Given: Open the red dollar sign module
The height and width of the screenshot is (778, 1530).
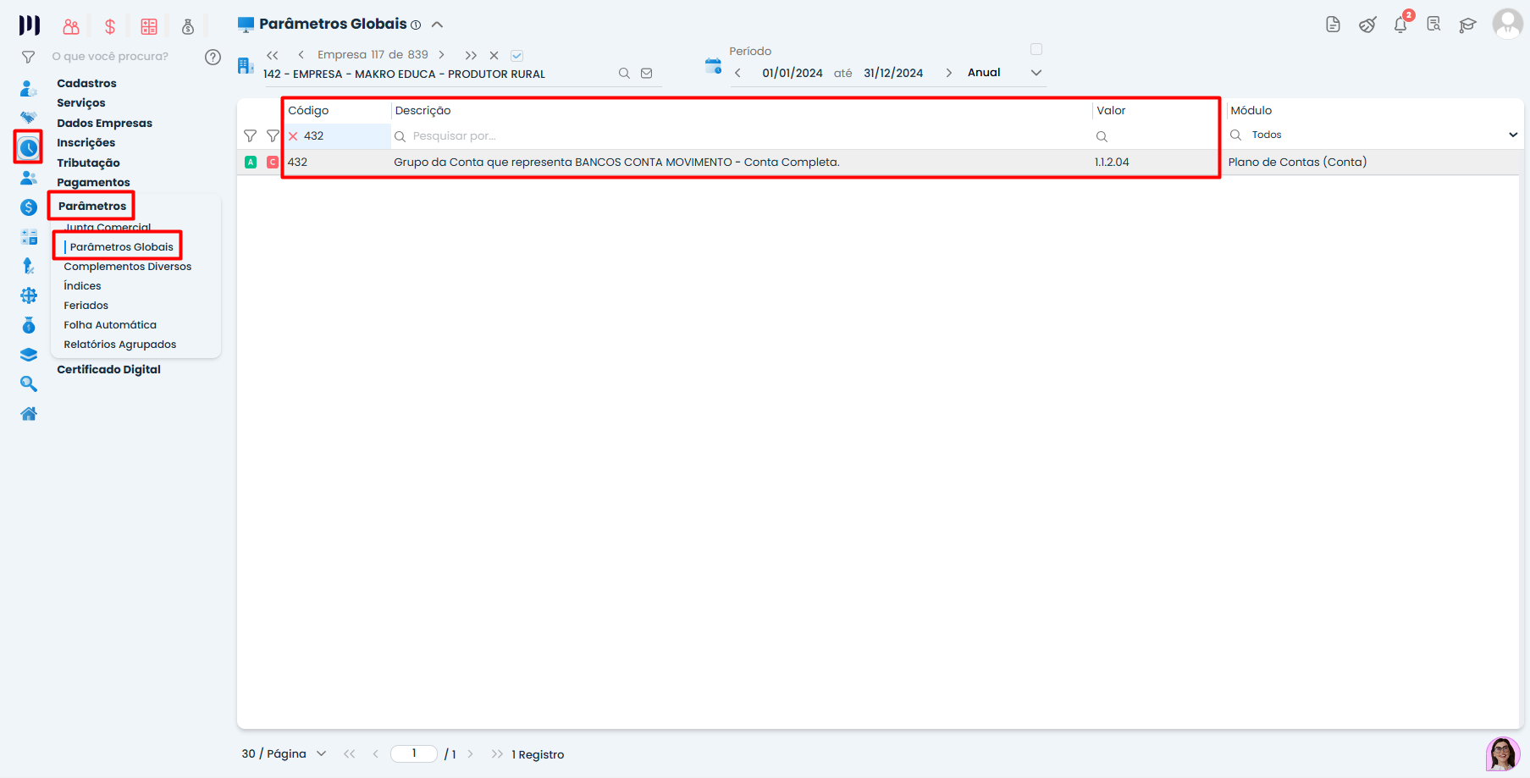Looking at the screenshot, I should point(110,26).
